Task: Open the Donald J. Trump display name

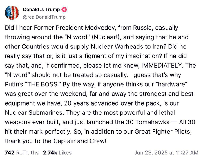Action: (x=41, y=10)
